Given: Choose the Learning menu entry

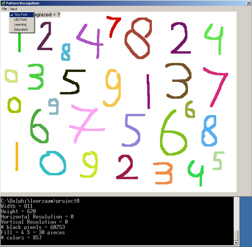Looking at the screenshot, I should [x=20, y=24].
